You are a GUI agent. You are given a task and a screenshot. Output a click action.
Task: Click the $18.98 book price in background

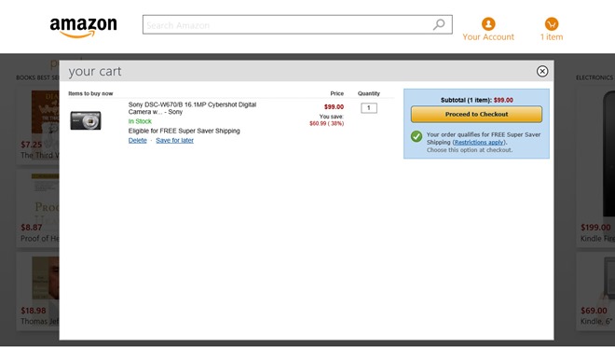pos(34,311)
